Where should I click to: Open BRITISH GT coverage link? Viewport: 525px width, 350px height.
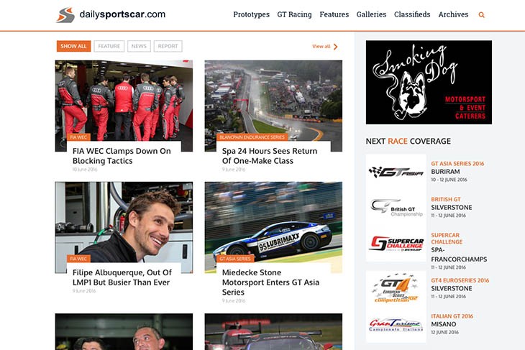pyautogui.click(x=446, y=199)
